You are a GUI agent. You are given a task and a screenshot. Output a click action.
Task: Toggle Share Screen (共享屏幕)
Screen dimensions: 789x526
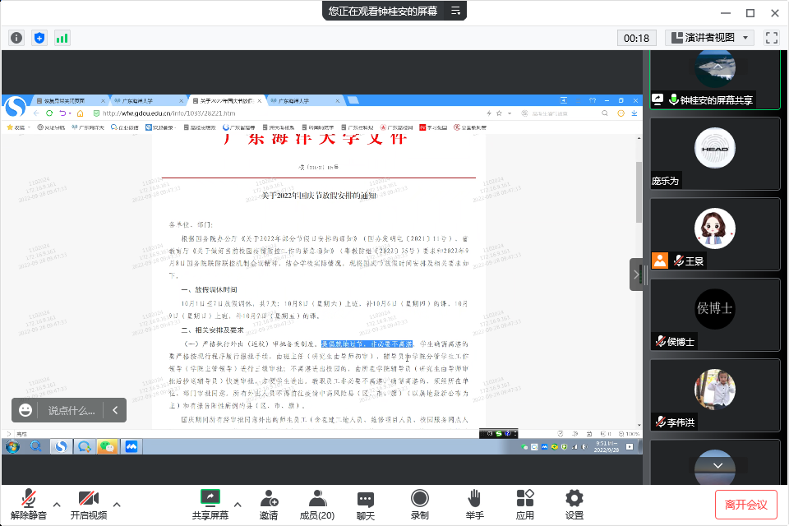(210, 504)
